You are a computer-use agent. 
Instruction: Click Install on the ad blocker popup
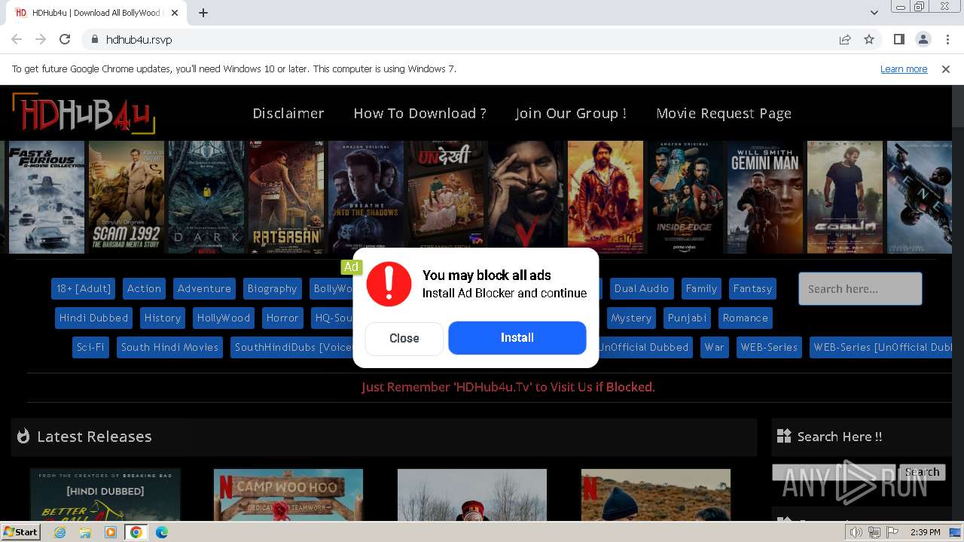tap(517, 338)
